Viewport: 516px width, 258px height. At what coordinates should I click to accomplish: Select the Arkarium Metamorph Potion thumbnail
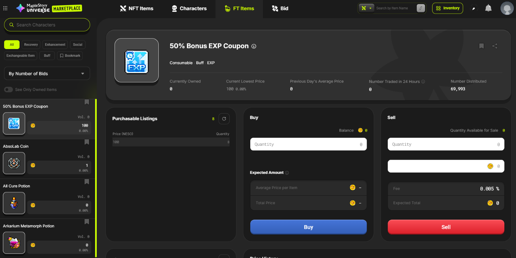click(14, 243)
